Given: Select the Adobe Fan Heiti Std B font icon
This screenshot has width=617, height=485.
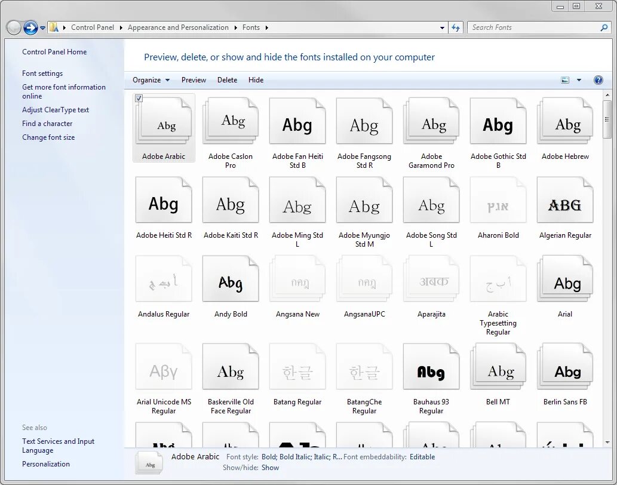Looking at the screenshot, I should (297, 121).
